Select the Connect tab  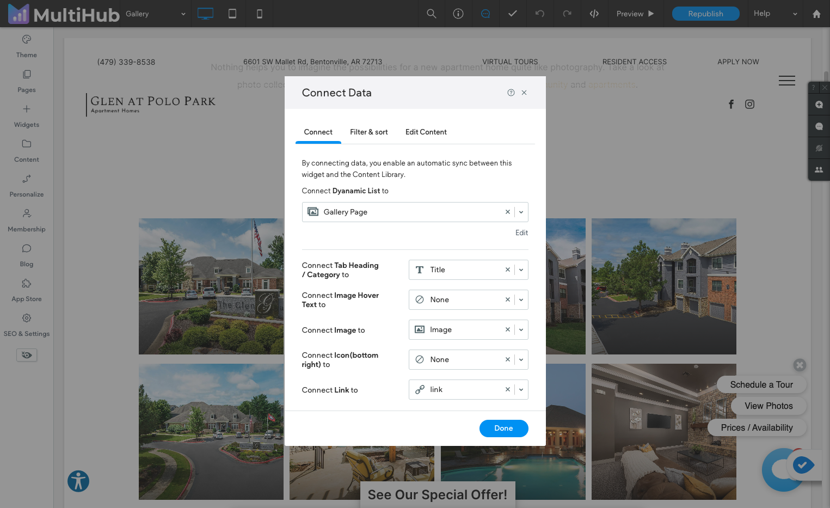(x=318, y=132)
